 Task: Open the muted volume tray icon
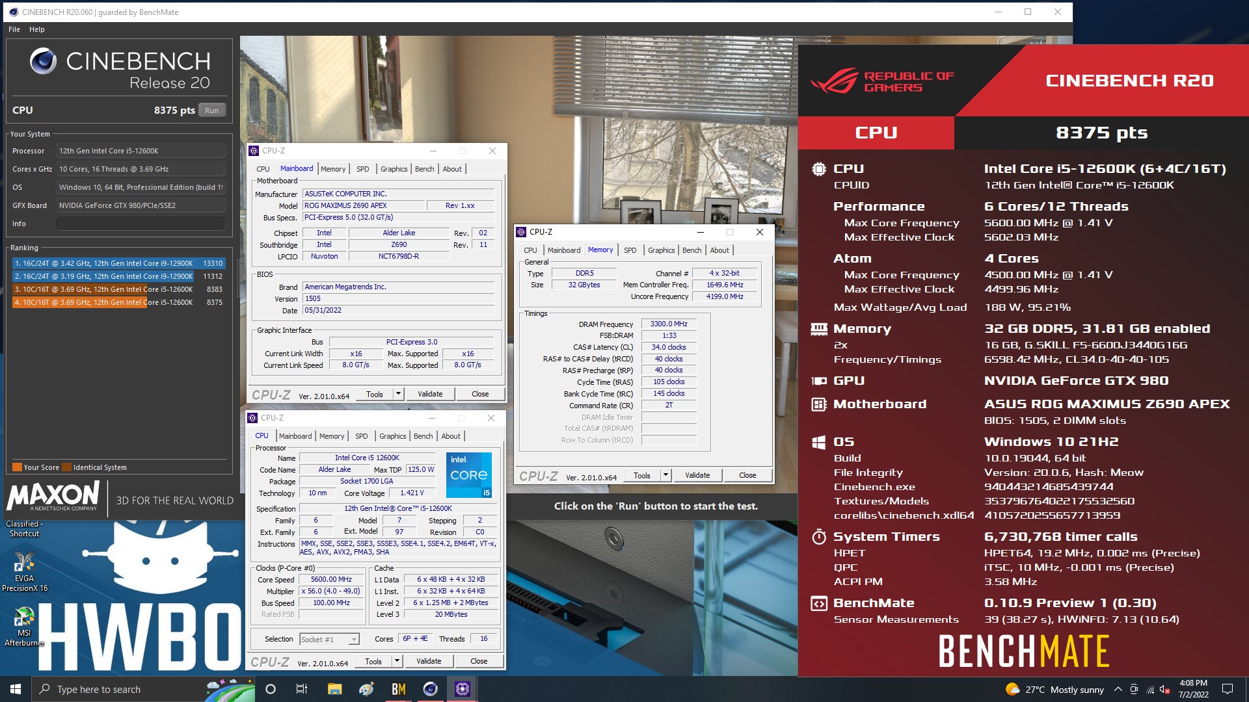tap(1165, 690)
